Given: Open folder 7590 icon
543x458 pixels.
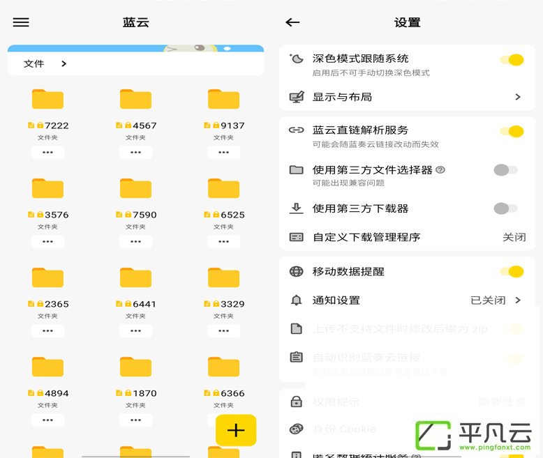Looking at the screenshot, I should point(135,188).
